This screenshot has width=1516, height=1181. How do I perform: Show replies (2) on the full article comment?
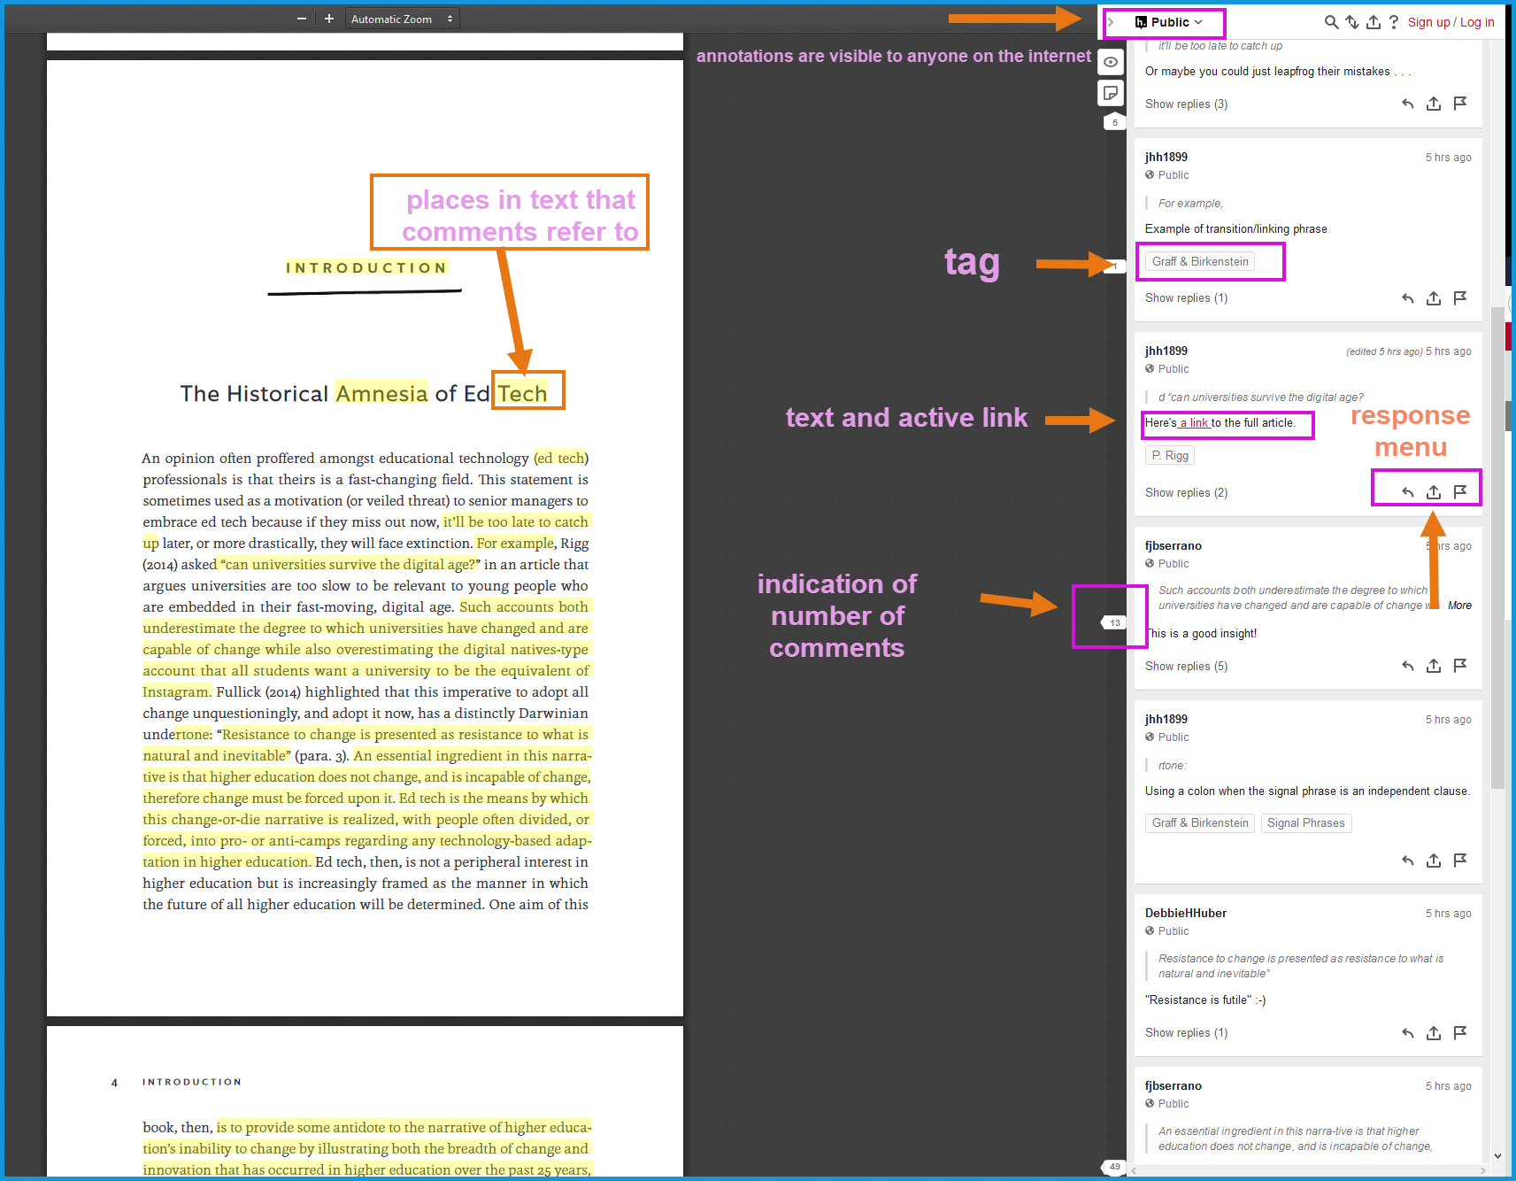pyautogui.click(x=1186, y=493)
